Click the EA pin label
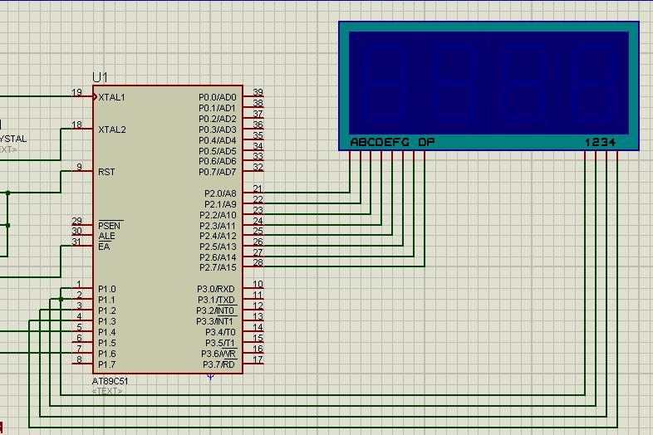This screenshot has width=653, height=435. click(104, 247)
